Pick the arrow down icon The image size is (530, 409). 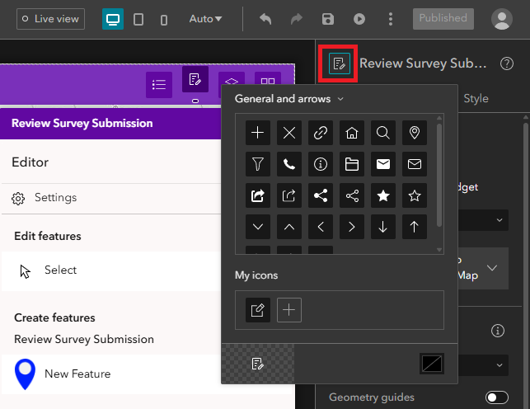point(383,227)
